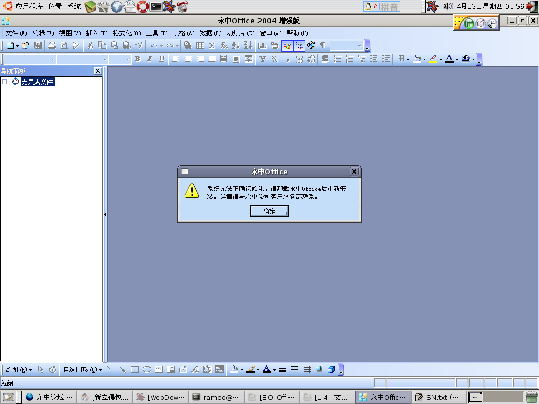Switch to 永中论坛 taskbar window
The image size is (539, 404).
click(49, 397)
